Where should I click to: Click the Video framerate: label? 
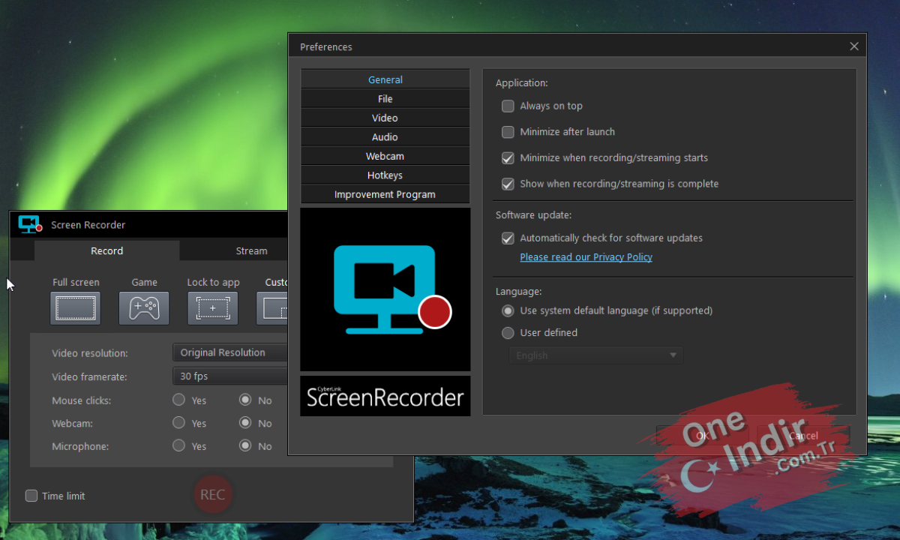[90, 377]
